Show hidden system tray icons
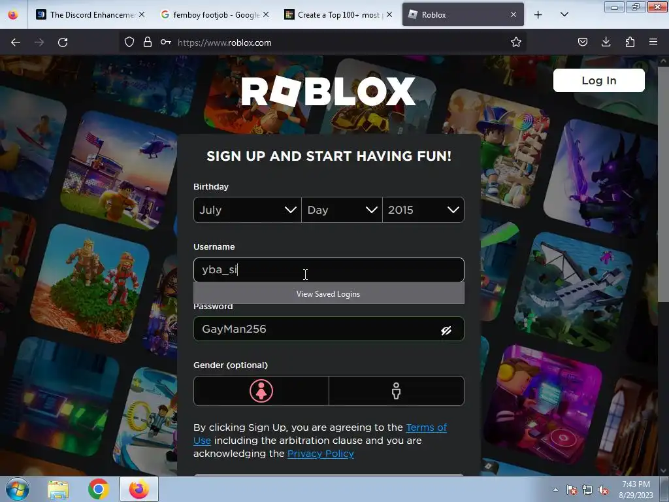 555,490
